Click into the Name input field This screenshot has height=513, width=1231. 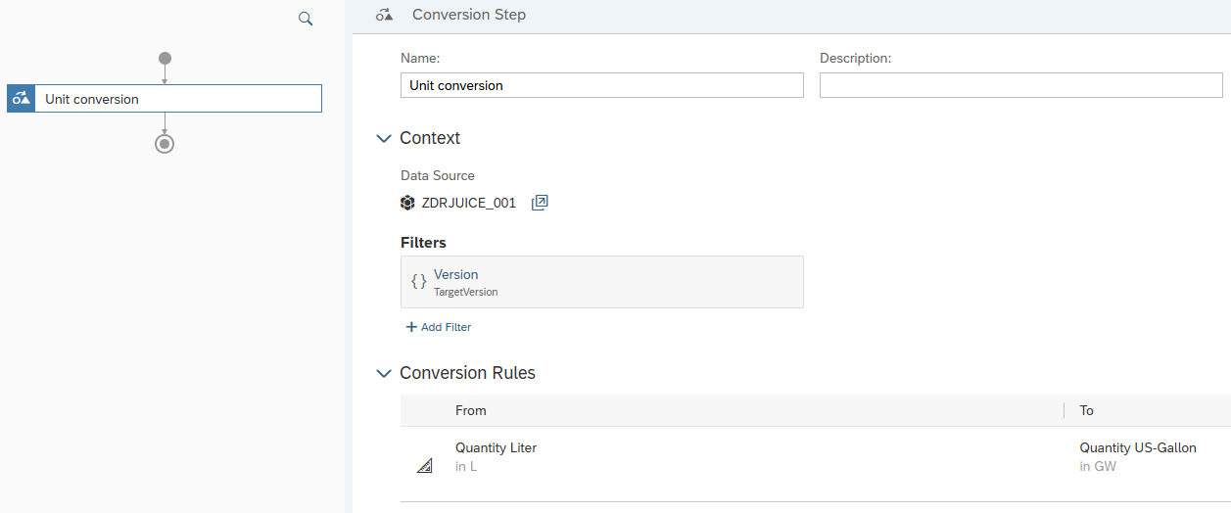[x=601, y=85]
